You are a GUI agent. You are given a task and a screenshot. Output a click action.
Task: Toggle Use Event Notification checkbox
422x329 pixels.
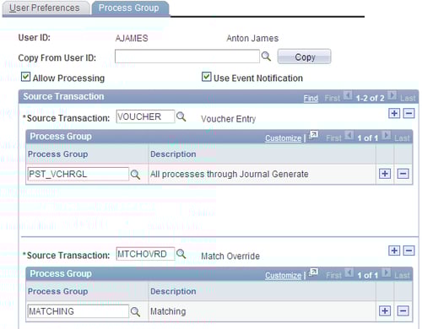206,77
